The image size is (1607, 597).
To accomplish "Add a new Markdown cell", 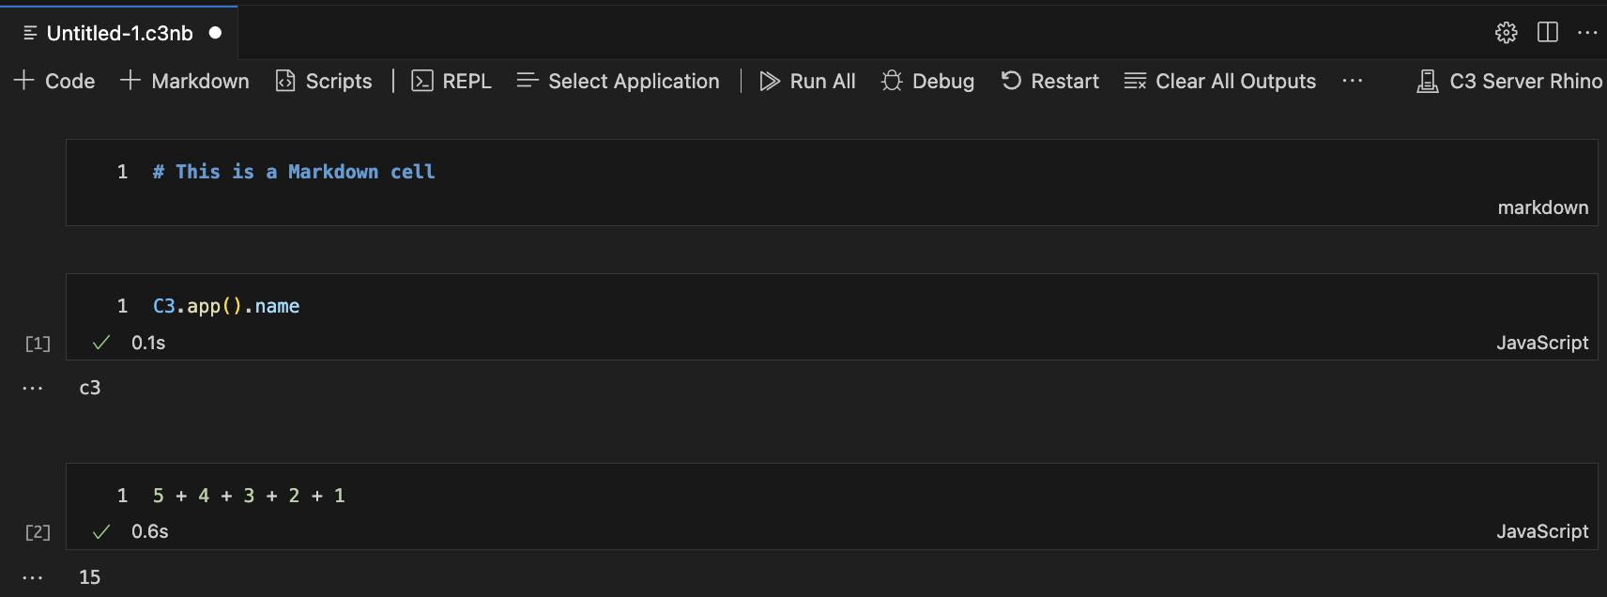I will click(185, 82).
